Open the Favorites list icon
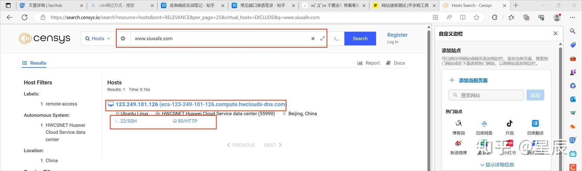Image resolution: width=582 pixels, height=171 pixels. click(511, 17)
